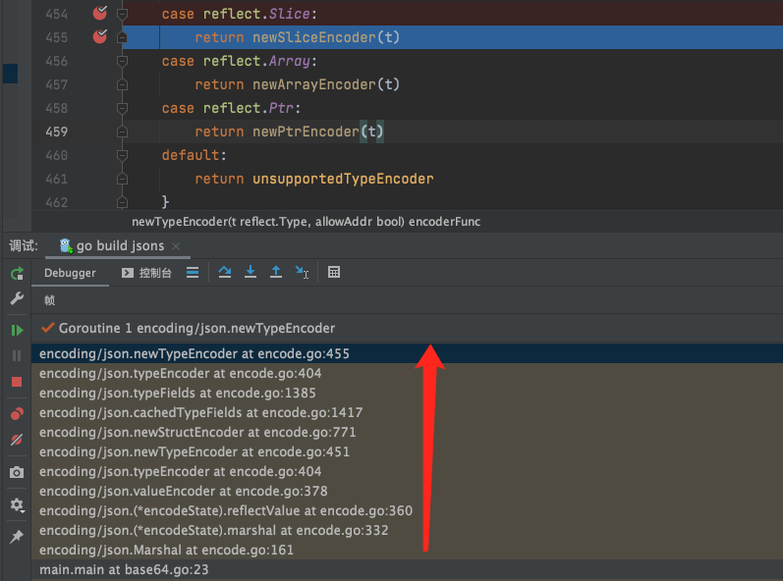Collapse code fold marker at line 456
Viewport: 783px width, 581px height.
point(122,61)
